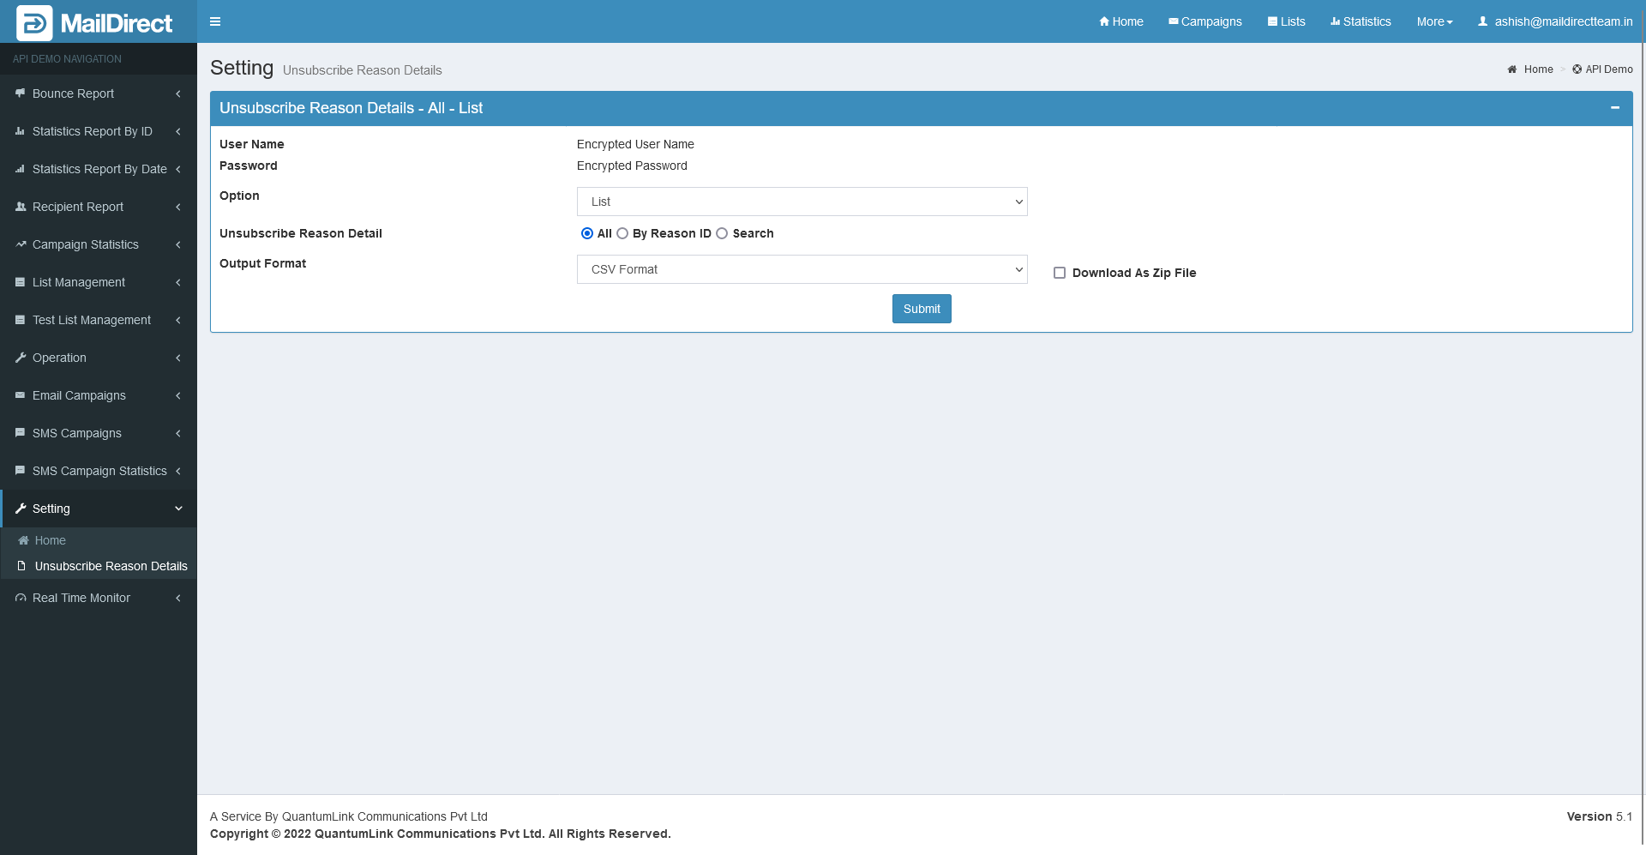Select the By Reason ID radio button

[622, 233]
